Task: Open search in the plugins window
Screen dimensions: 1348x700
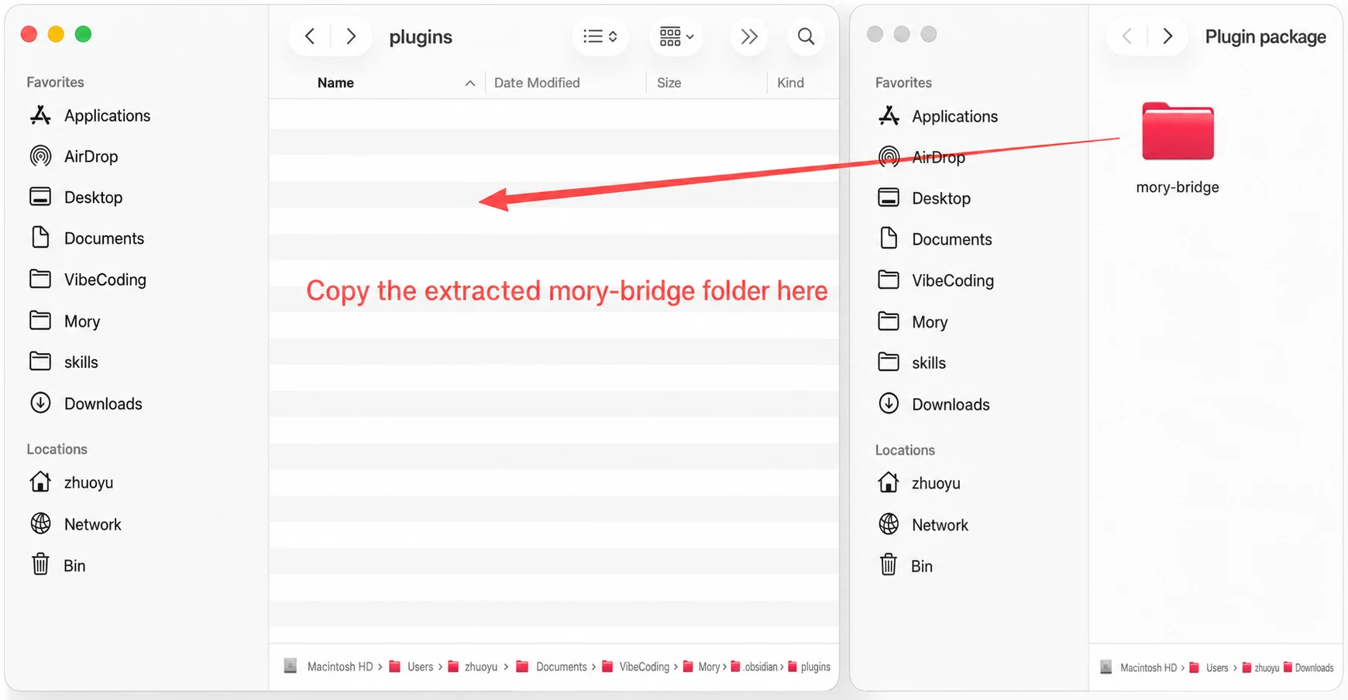Action: pos(806,36)
